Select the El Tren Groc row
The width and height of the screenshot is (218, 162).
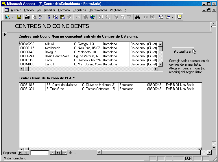110,89
